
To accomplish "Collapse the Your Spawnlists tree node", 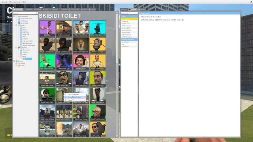I will 14,16.
